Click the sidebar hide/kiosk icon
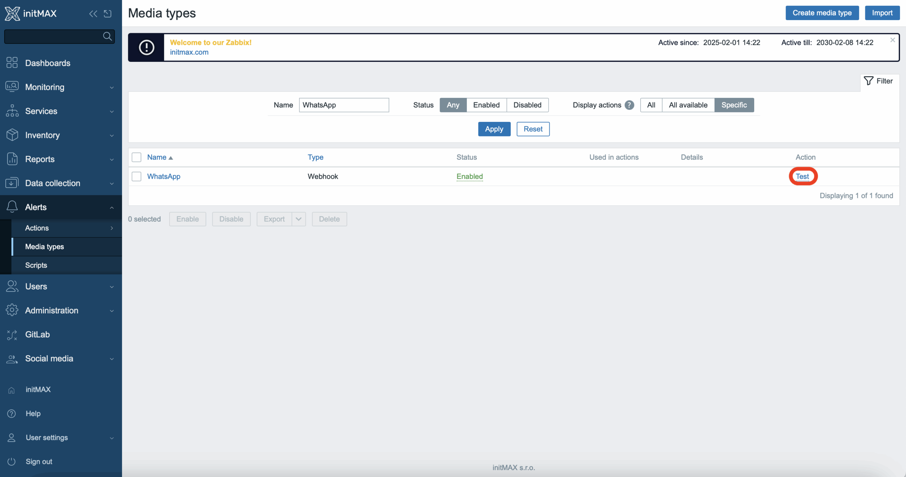This screenshot has width=906, height=477. coord(108,14)
